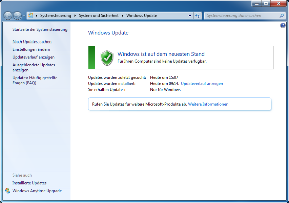Click the Back navigation arrow
The height and width of the screenshot is (203, 289).
point(8,16)
